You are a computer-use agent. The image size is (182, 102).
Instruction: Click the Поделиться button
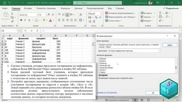click(171, 8)
